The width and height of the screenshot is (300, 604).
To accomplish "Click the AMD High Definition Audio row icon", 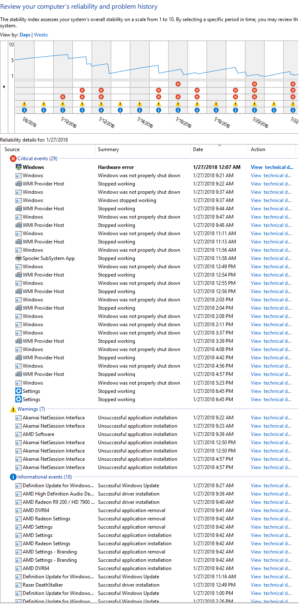I will [x=18, y=494].
